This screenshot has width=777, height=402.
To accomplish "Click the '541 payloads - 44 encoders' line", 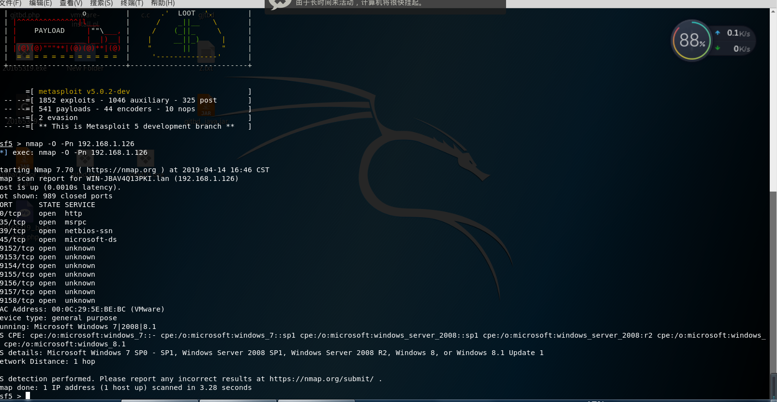I will pyautogui.click(x=117, y=109).
